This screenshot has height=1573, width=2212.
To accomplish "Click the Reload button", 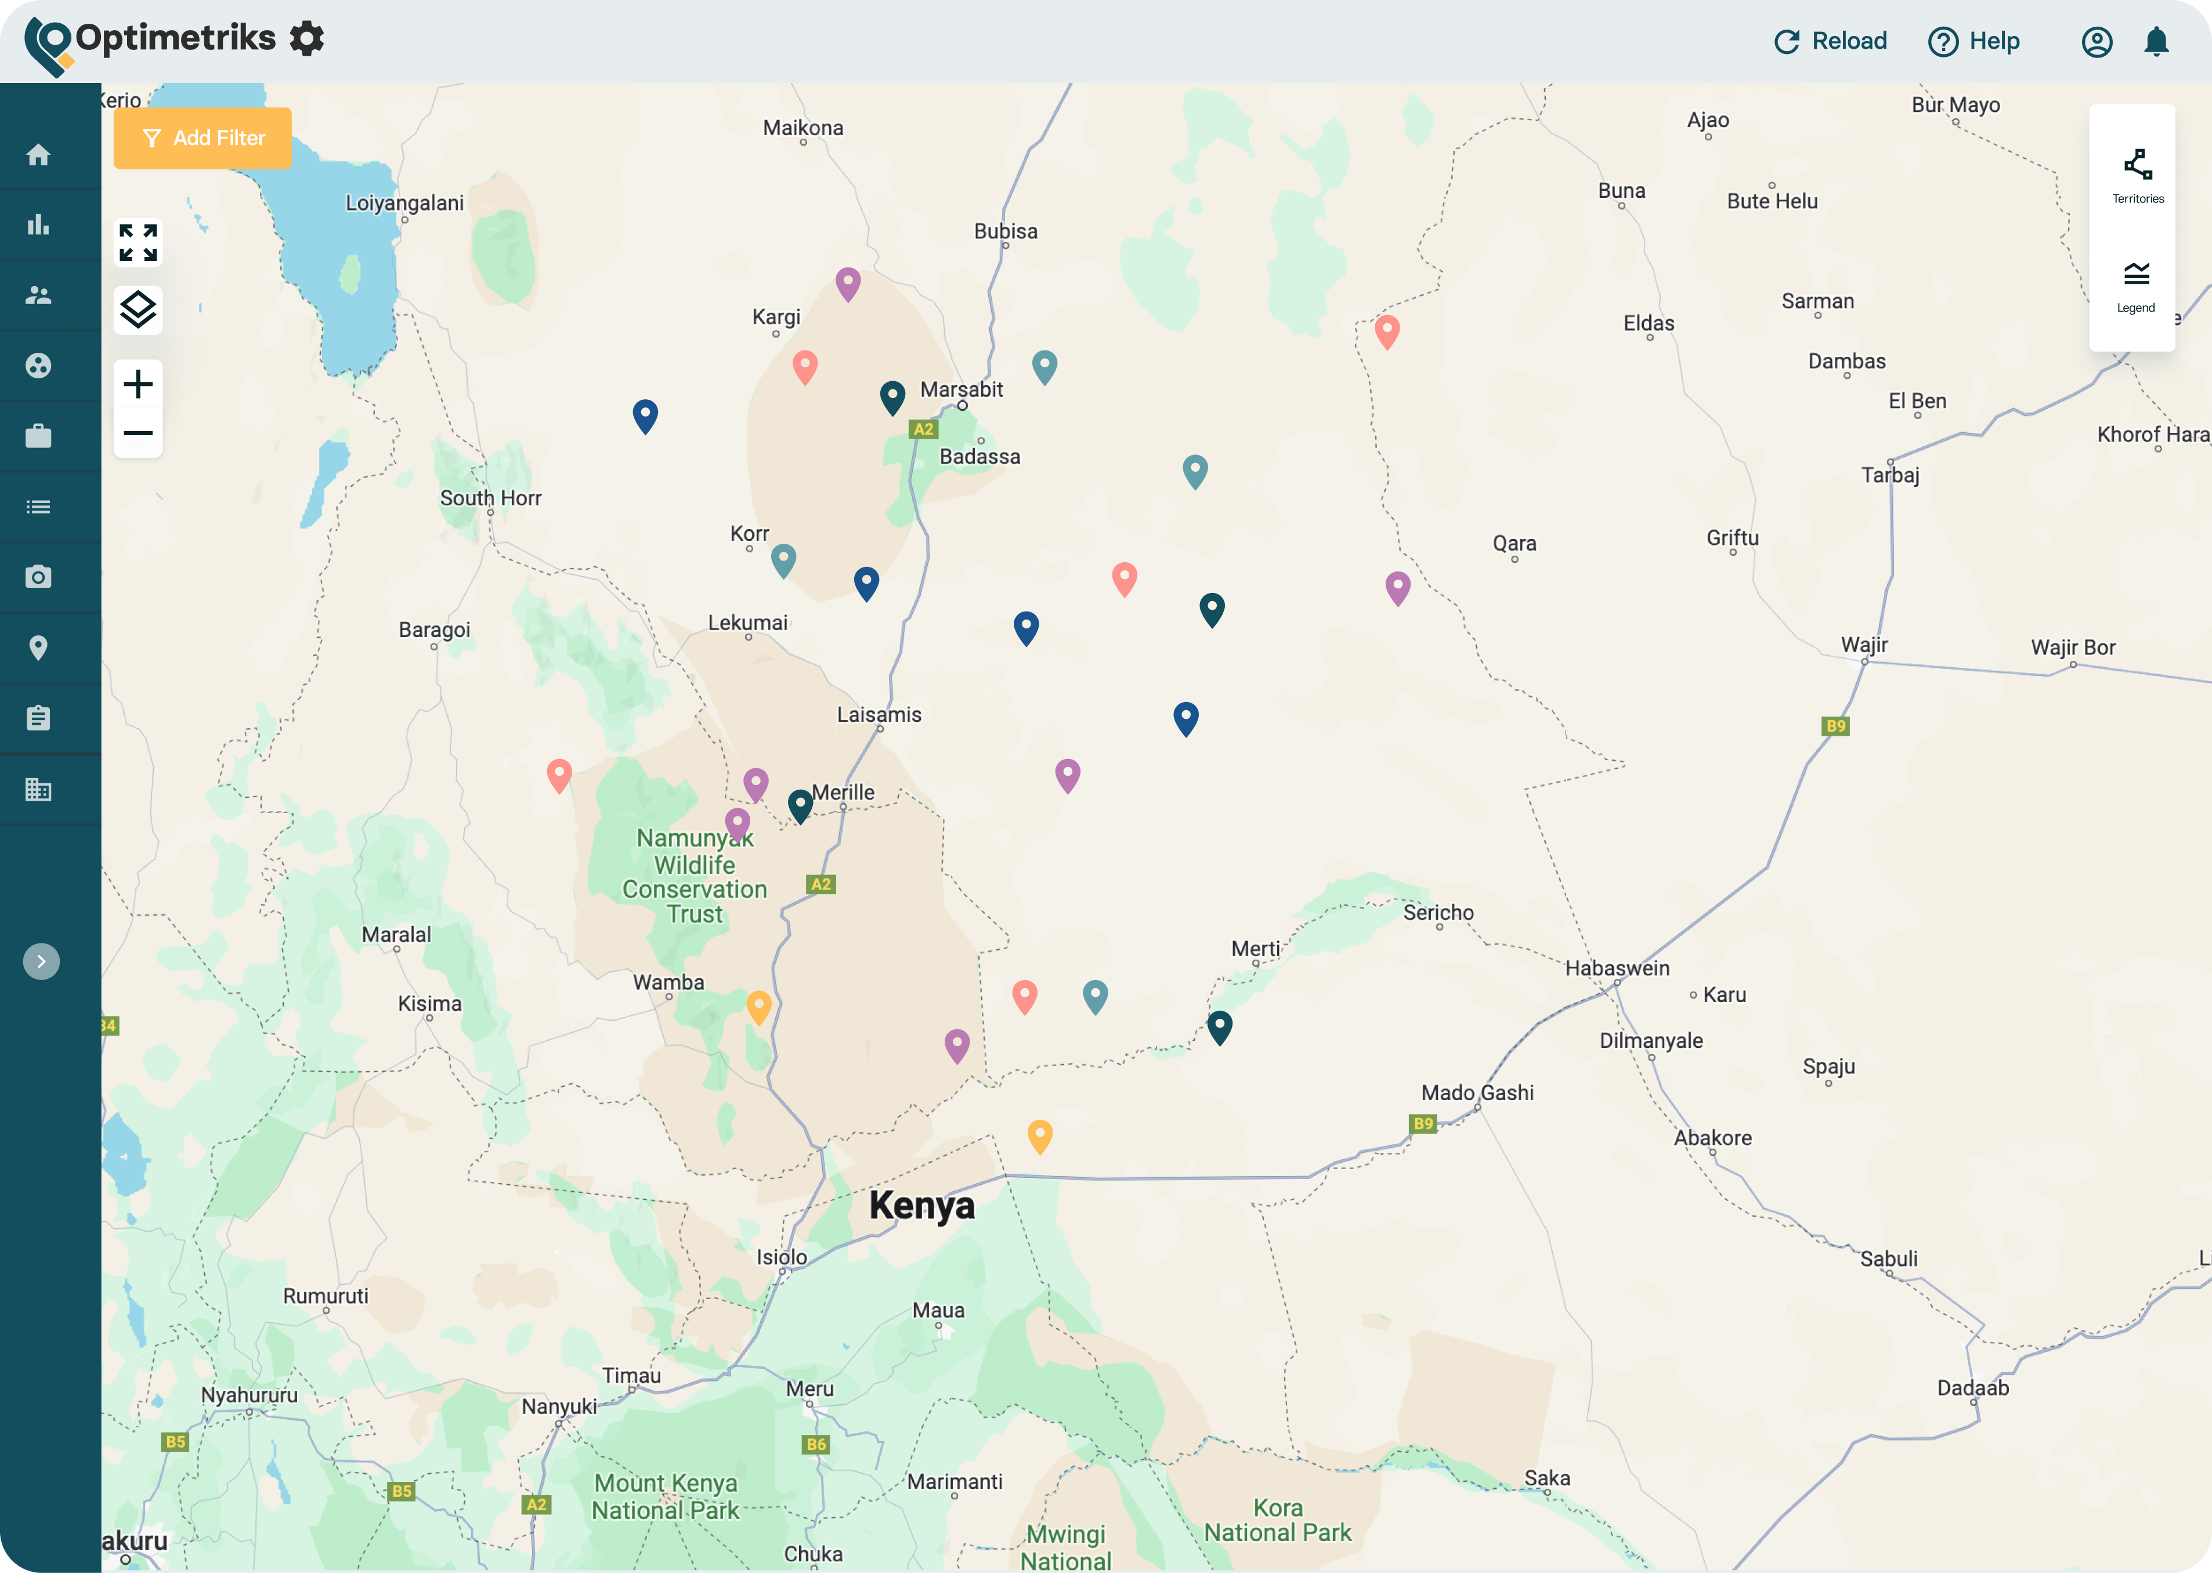I will point(1830,42).
